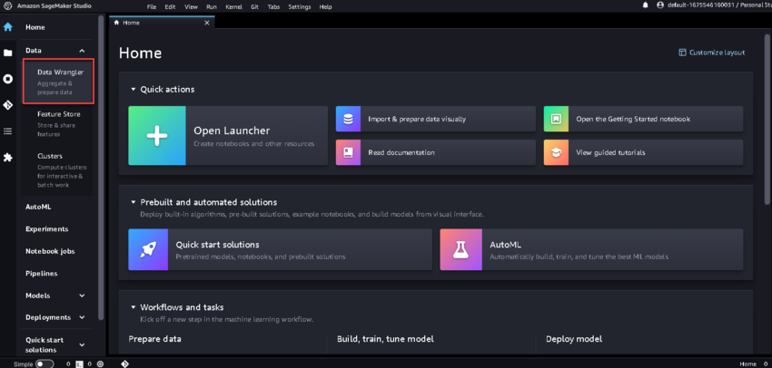Click the kernel settings icon in status bar
Image resolution: width=772 pixels, height=368 pixels.
pyautogui.click(x=100, y=364)
